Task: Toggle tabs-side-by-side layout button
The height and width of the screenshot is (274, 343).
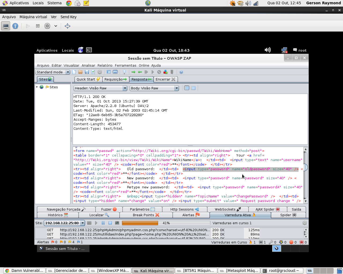Action: click(x=109, y=72)
